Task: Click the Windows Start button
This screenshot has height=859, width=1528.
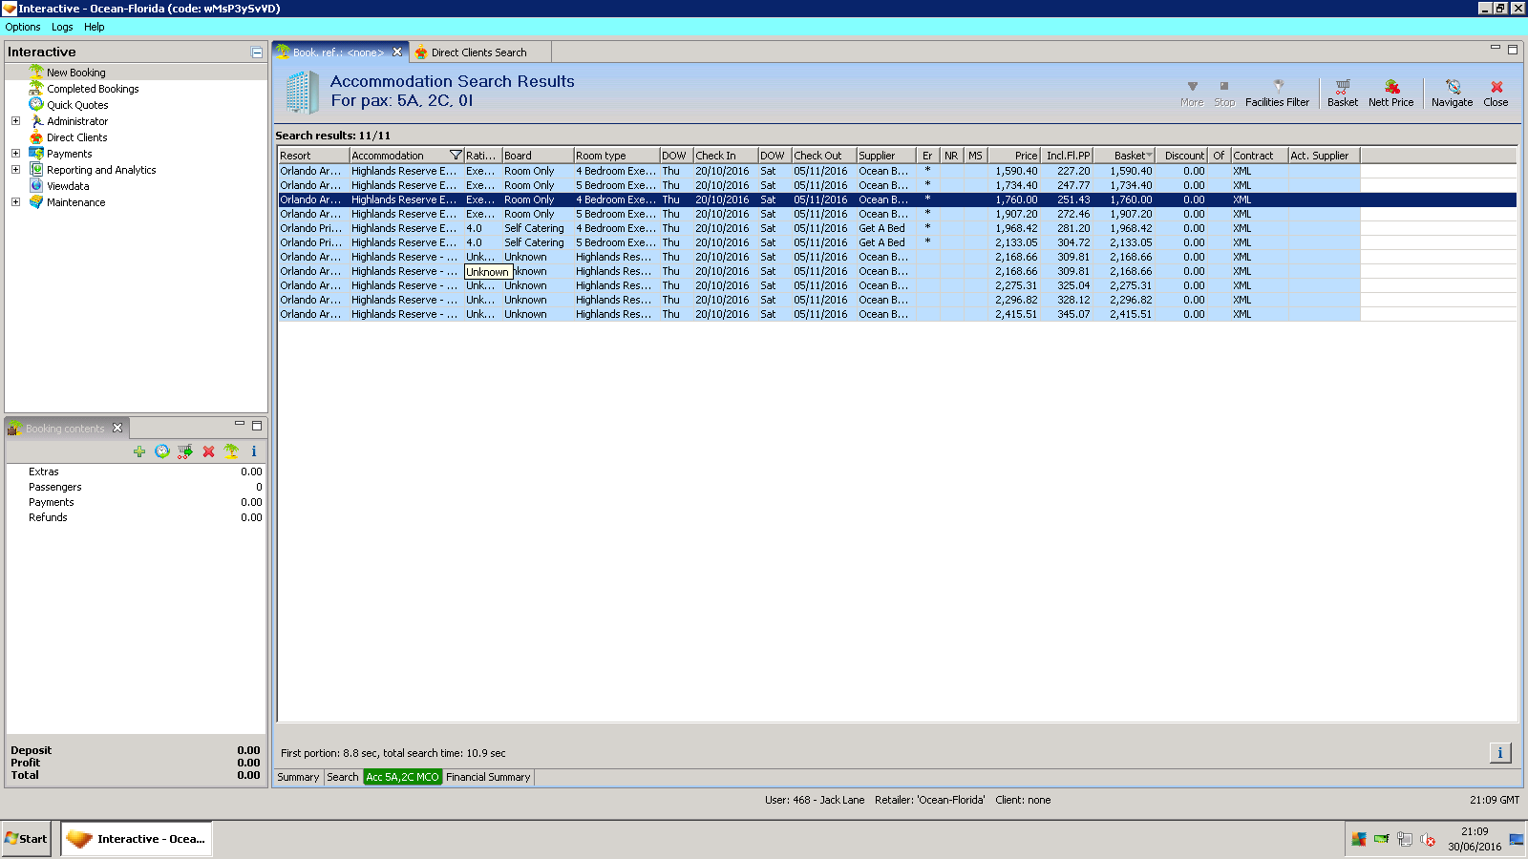Action: [x=27, y=839]
